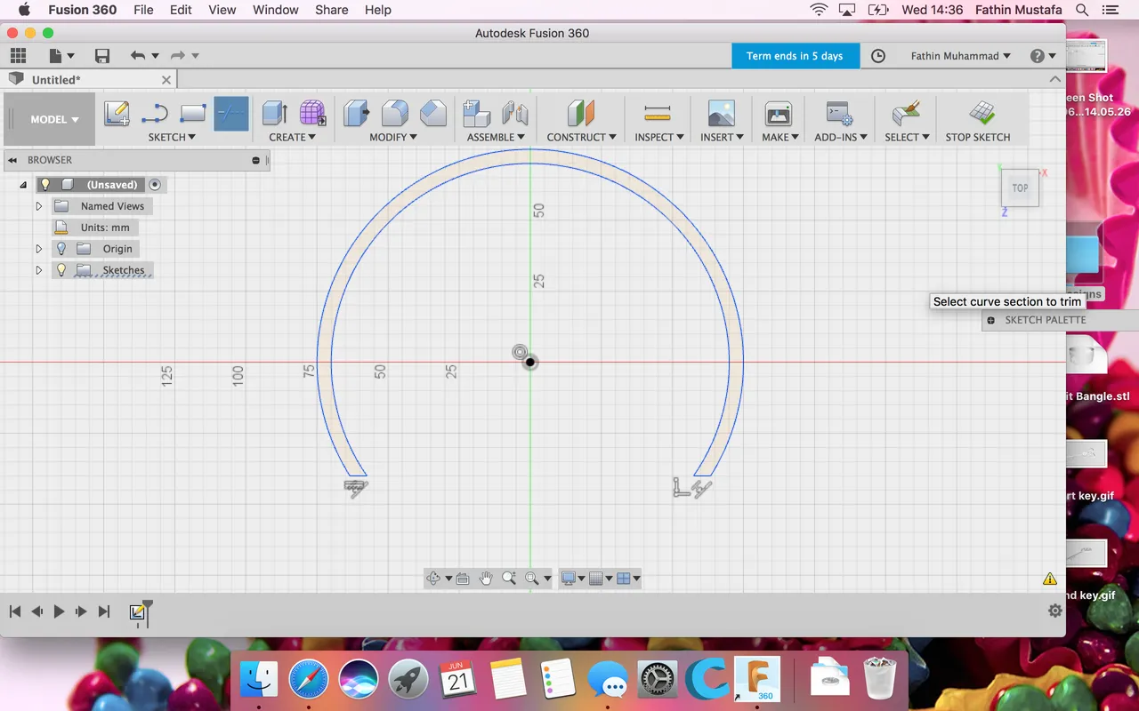Viewport: 1139px width, 711px height.
Task: Collapse the BROWSER panel
Action: point(12,160)
